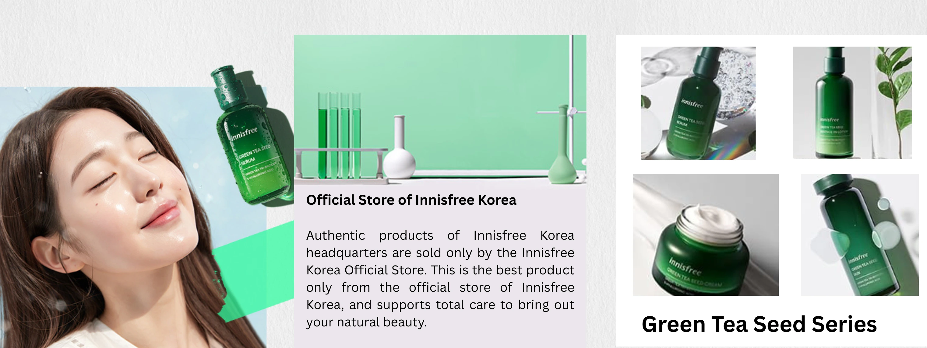The height and width of the screenshot is (348, 927).
Task: Click the Green Tea Seed Serum thumbnail
Action: coord(698,103)
